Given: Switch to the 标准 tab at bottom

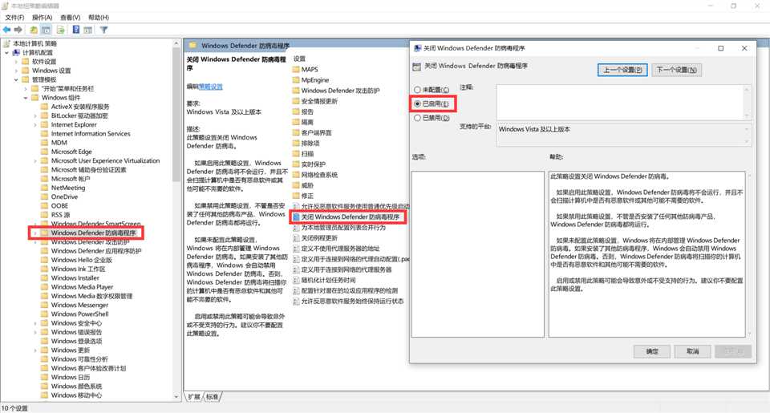Looking at the screenshot, I should (212, 397).
